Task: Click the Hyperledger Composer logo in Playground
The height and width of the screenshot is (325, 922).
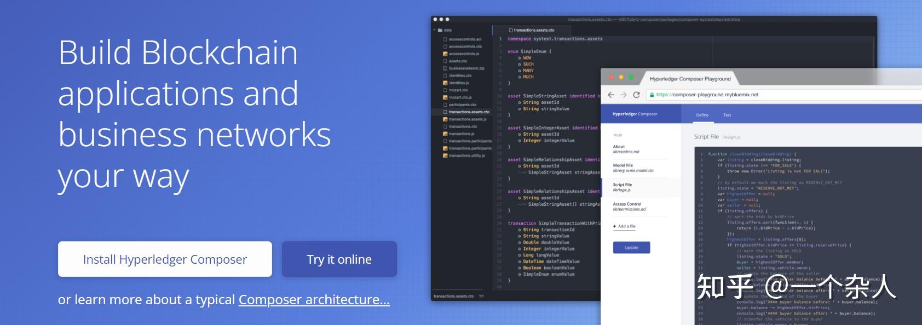Action: coord(635,114)
